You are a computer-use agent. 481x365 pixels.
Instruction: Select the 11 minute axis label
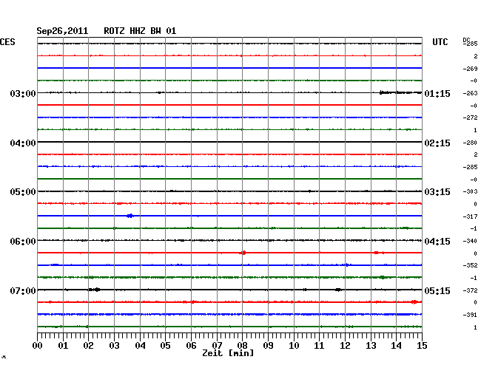click(x=319, y=346)
